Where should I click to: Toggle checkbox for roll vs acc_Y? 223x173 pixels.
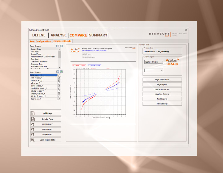(x=59, y=83)
